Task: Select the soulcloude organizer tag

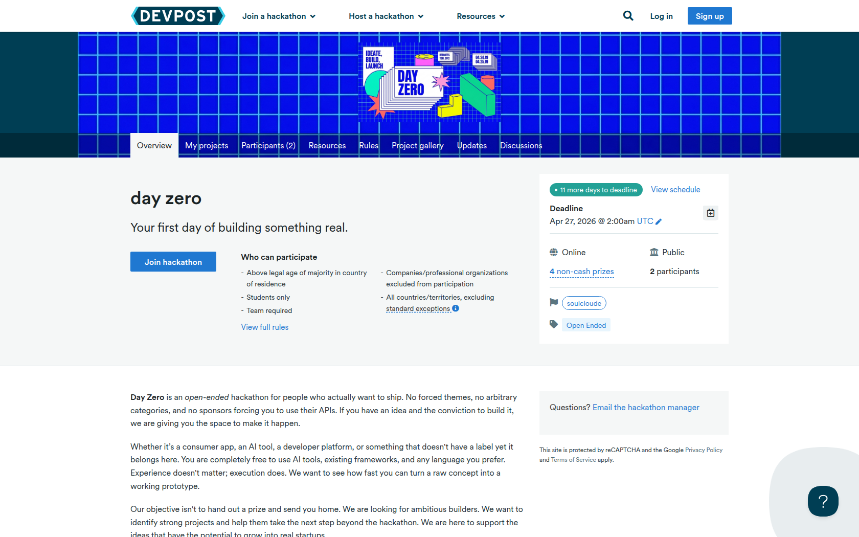Action: coord(584,303)
